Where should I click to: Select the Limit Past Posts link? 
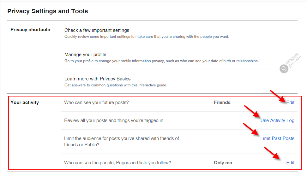[x=277, y=138]
